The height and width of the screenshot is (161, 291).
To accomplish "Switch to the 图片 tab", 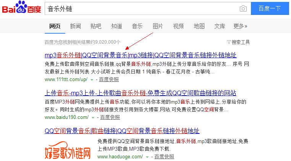I will [158, 26].
